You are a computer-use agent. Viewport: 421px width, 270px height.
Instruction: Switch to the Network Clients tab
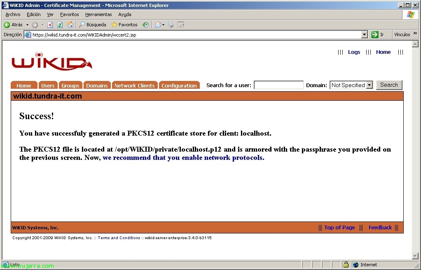coord(135,85)
